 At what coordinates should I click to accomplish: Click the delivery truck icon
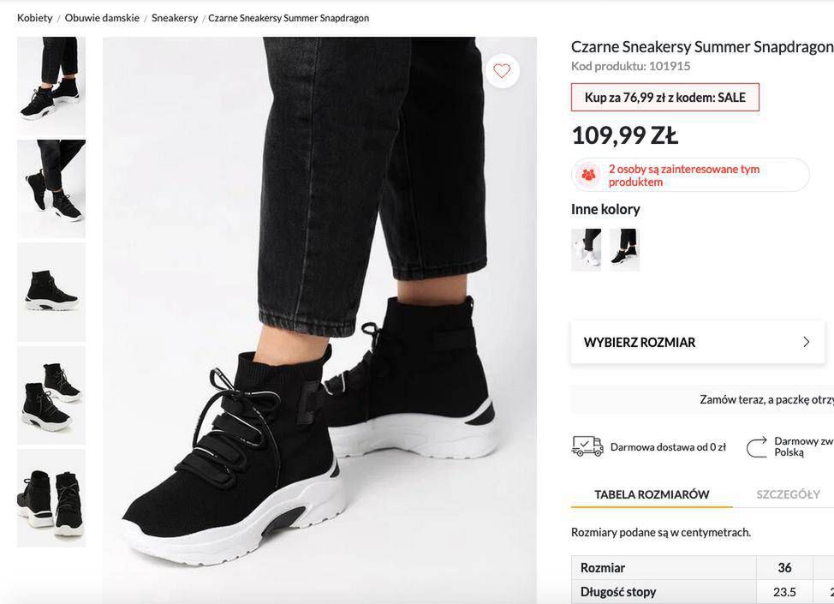point(587,446)
